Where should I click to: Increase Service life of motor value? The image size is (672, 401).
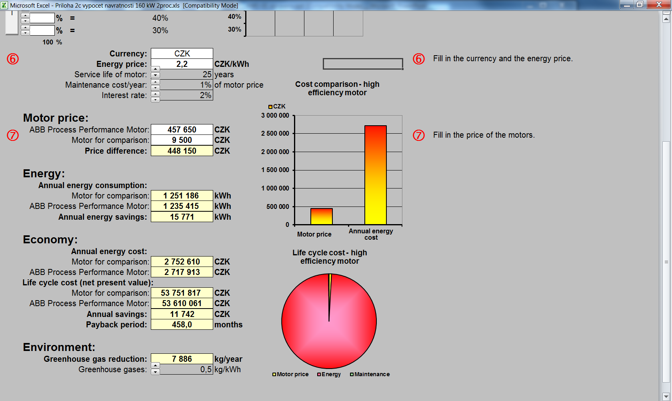click(155, 69)
